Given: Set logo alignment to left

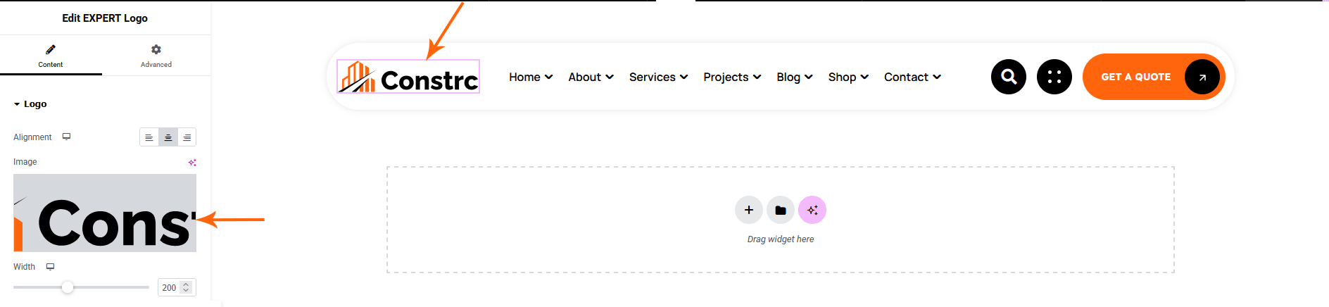Looking at the screenshot, I should coord(149,137).
